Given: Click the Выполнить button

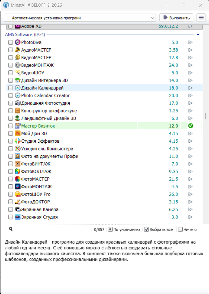Looking at the screenshot, I should tap(176, 18).
